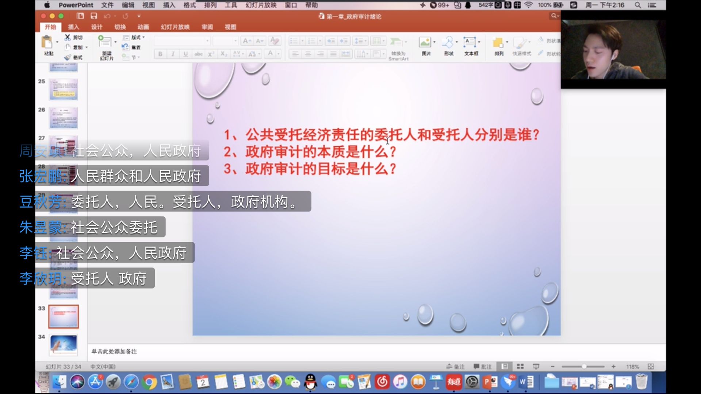The image size is (701, 394).
Task: Open the bullets list dropdown arrow
Action: pos(302,41)
